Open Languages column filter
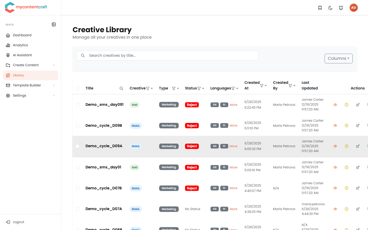This screenshot has height=230, width=368. (233, 88)
